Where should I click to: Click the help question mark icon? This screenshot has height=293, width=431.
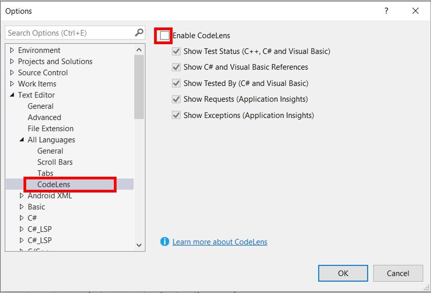click(x=386, y=11)
